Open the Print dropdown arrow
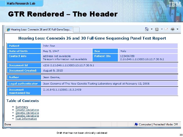Image resolution: width=183 pixels, height=137 pixels. pos(177,29)
